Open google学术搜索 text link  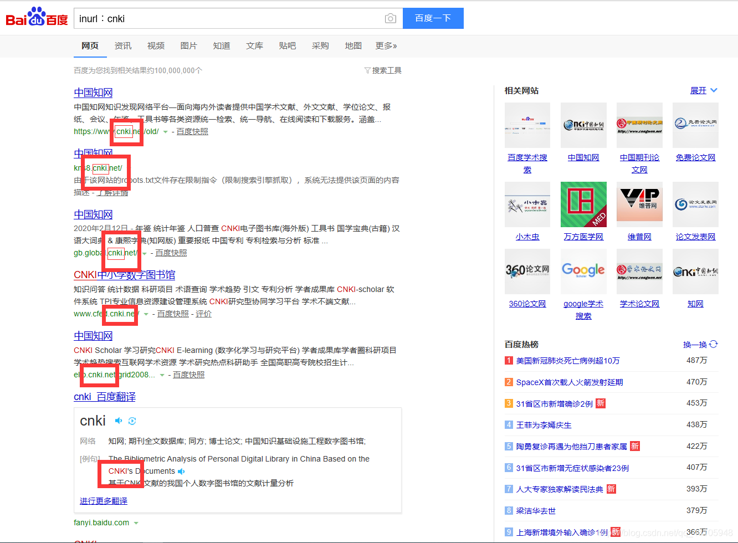(x=583, y=310)
